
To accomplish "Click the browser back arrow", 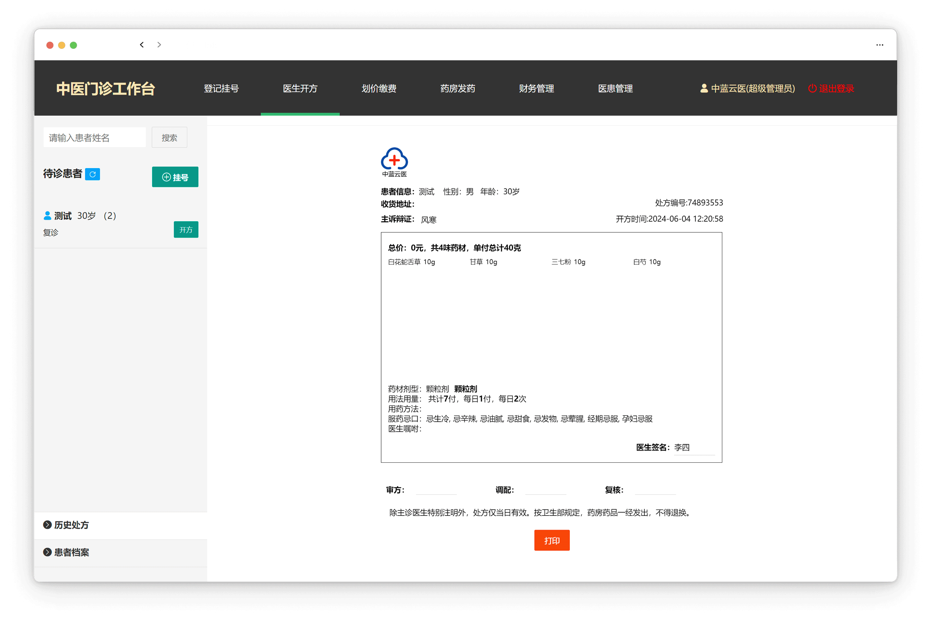I will (x=142, y=45).
